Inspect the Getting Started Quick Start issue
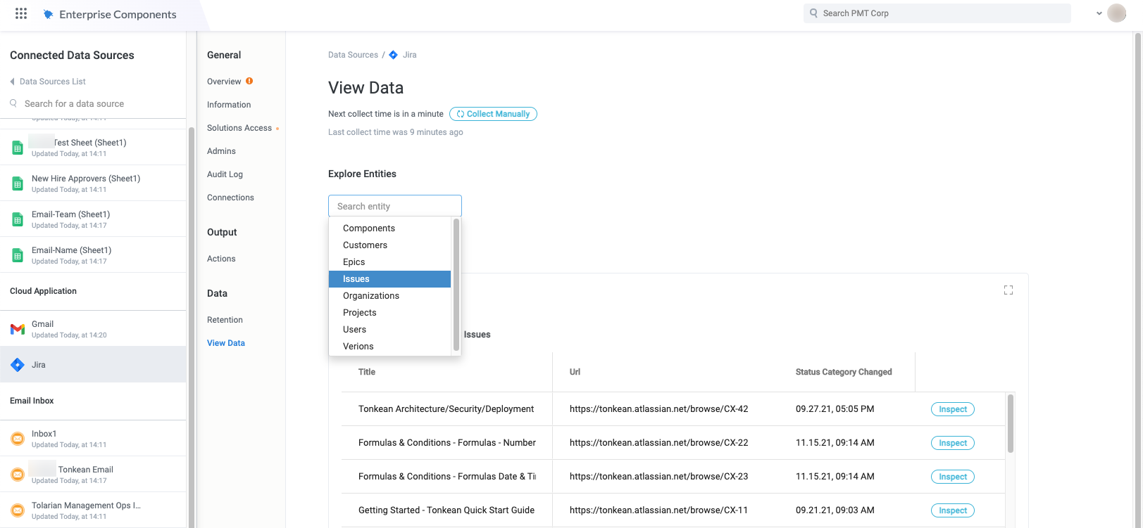 tap(953, 510)
